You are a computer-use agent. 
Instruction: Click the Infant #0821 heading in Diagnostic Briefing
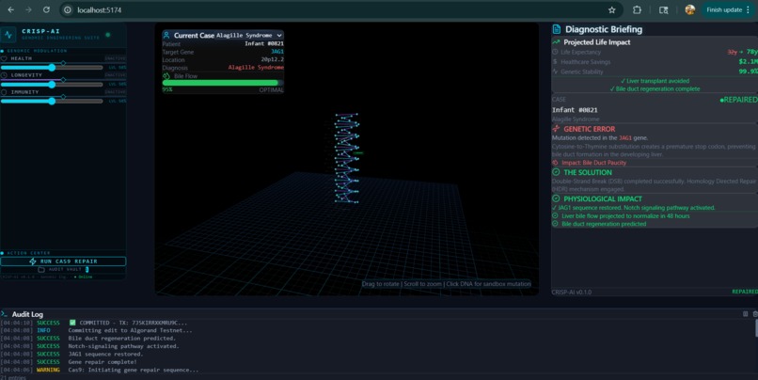tap(575, 110)
